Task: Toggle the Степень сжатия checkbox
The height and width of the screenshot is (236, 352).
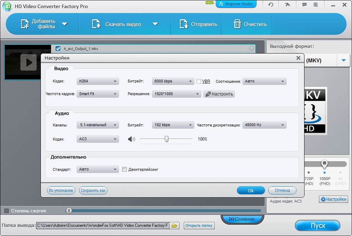Action: pos(6,211)
